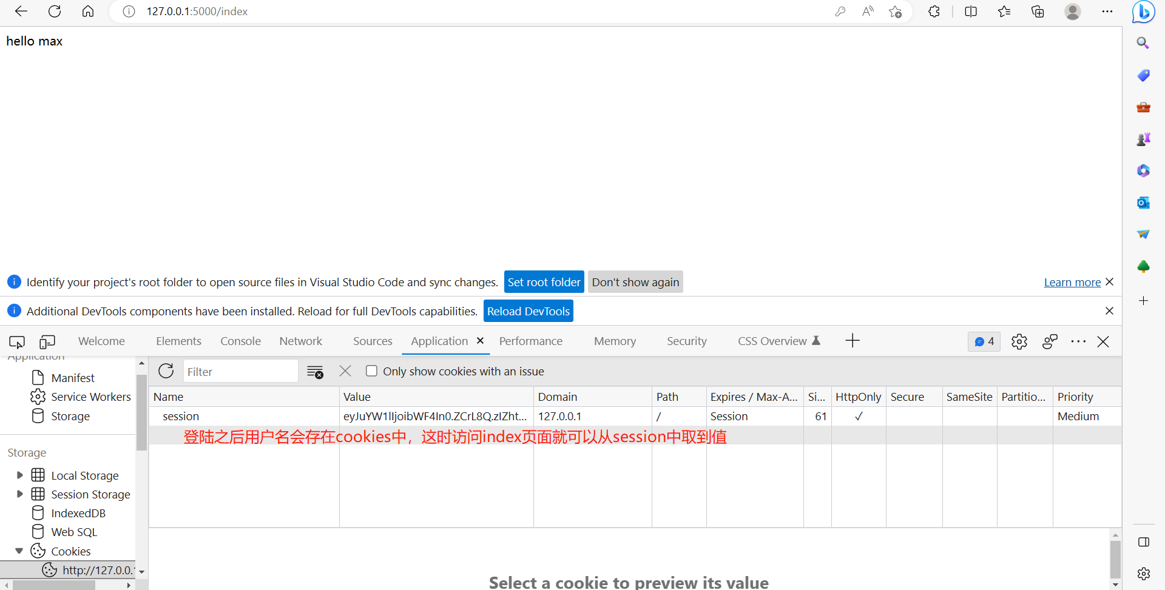
Task: Click the Don't show again button
Action: [635, 282]
